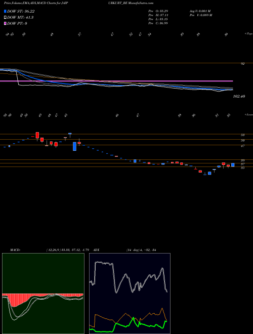253x334 pixels.
Task: Click the magenta horizontal line in the EMA chart
Action: point(116,81)
